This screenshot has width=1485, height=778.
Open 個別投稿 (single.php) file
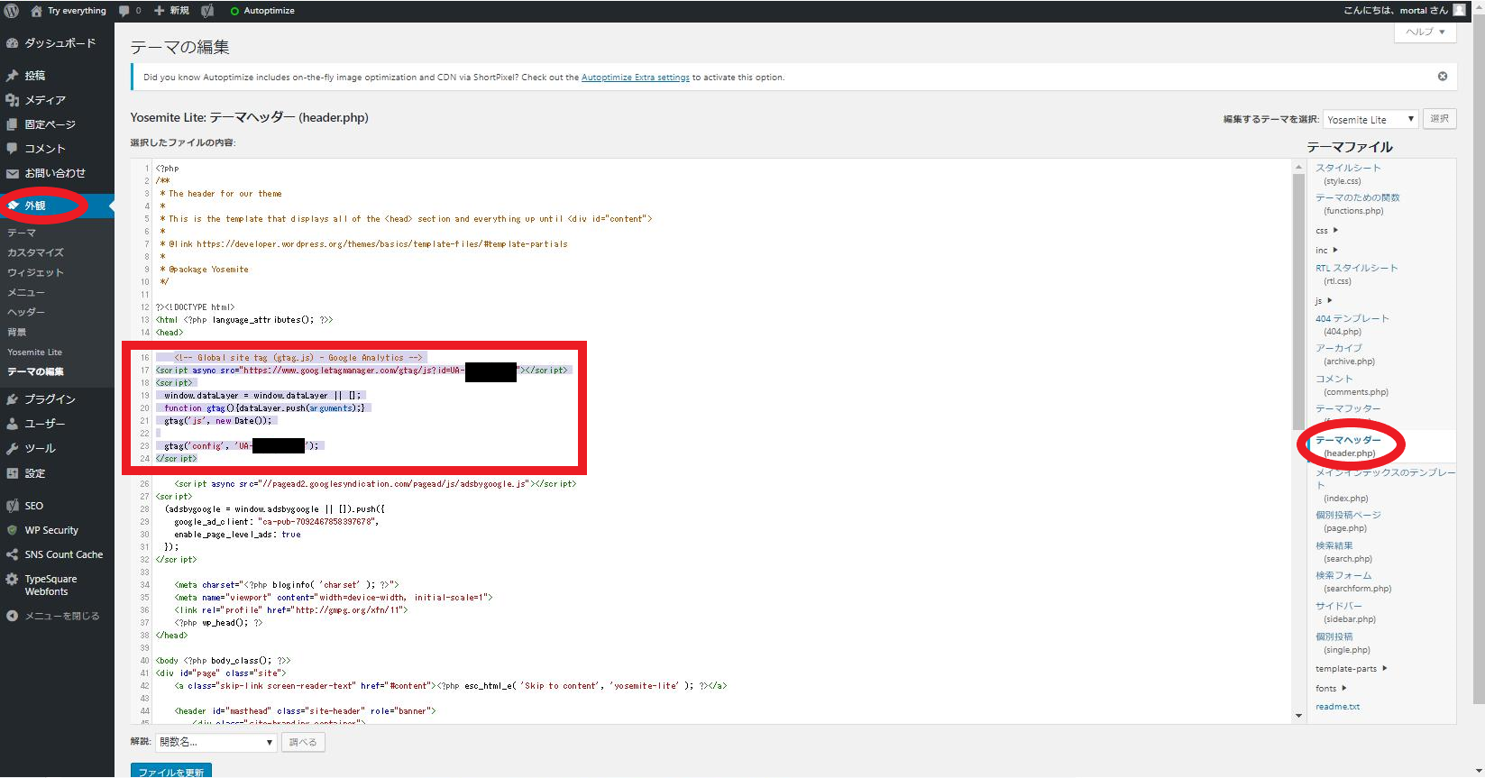click(1343, 643)
